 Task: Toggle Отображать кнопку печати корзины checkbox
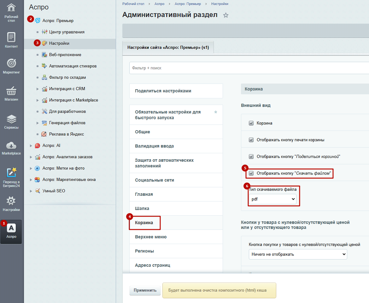251,140
